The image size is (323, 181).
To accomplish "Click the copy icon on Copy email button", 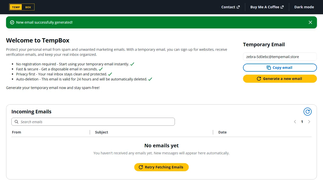I will [x=268, y=68].
